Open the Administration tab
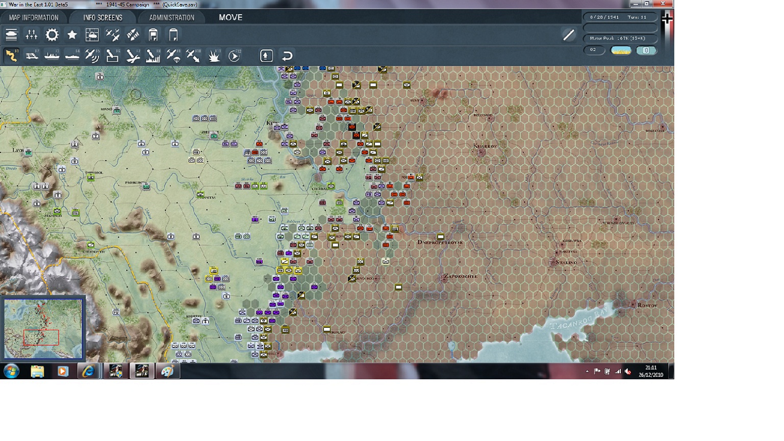This screenshot has height=441, width=784. coord(171,17)
